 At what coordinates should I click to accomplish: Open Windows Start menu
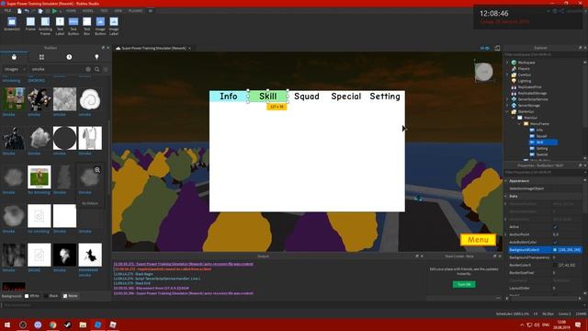[7, 325]
